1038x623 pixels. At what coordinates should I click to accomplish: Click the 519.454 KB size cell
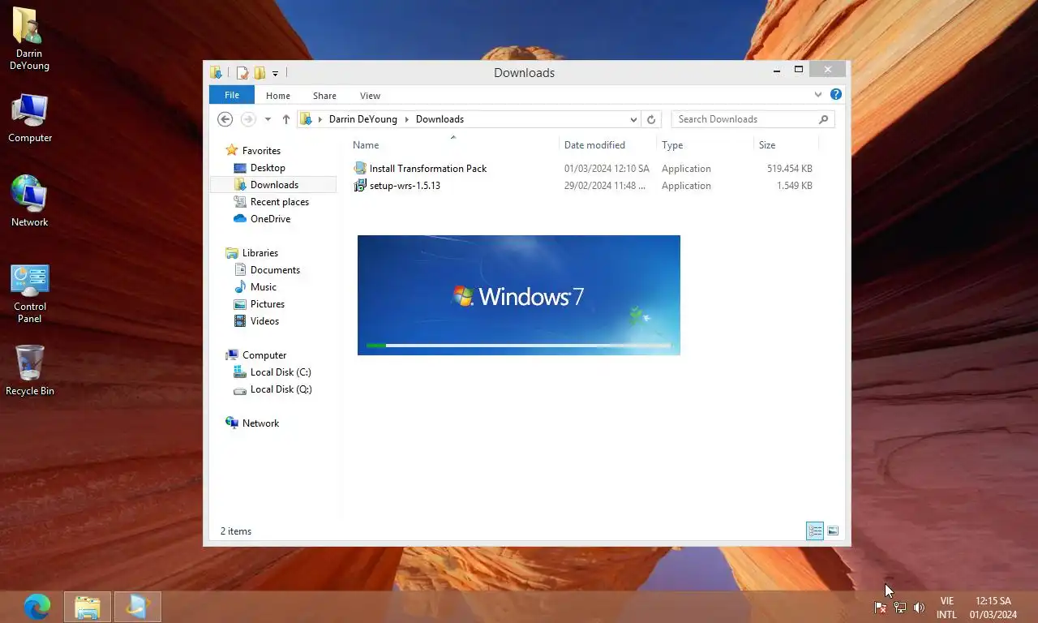pos(789,169)
